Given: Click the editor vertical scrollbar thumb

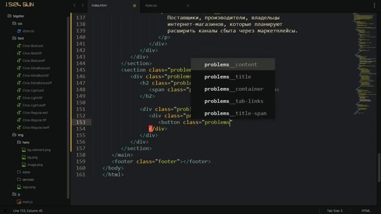Looking at the screenshot, I should point(379,168).
